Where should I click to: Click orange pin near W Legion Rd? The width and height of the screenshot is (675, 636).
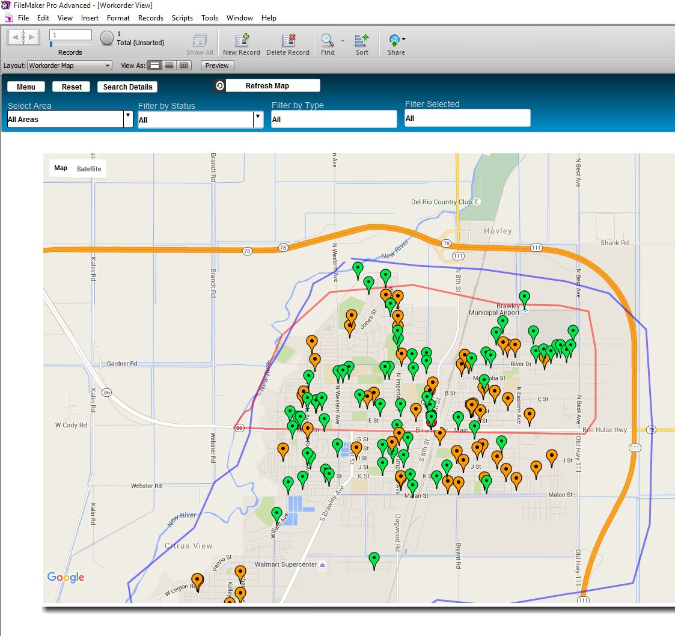pyautogui.click(x=197, y=582)
